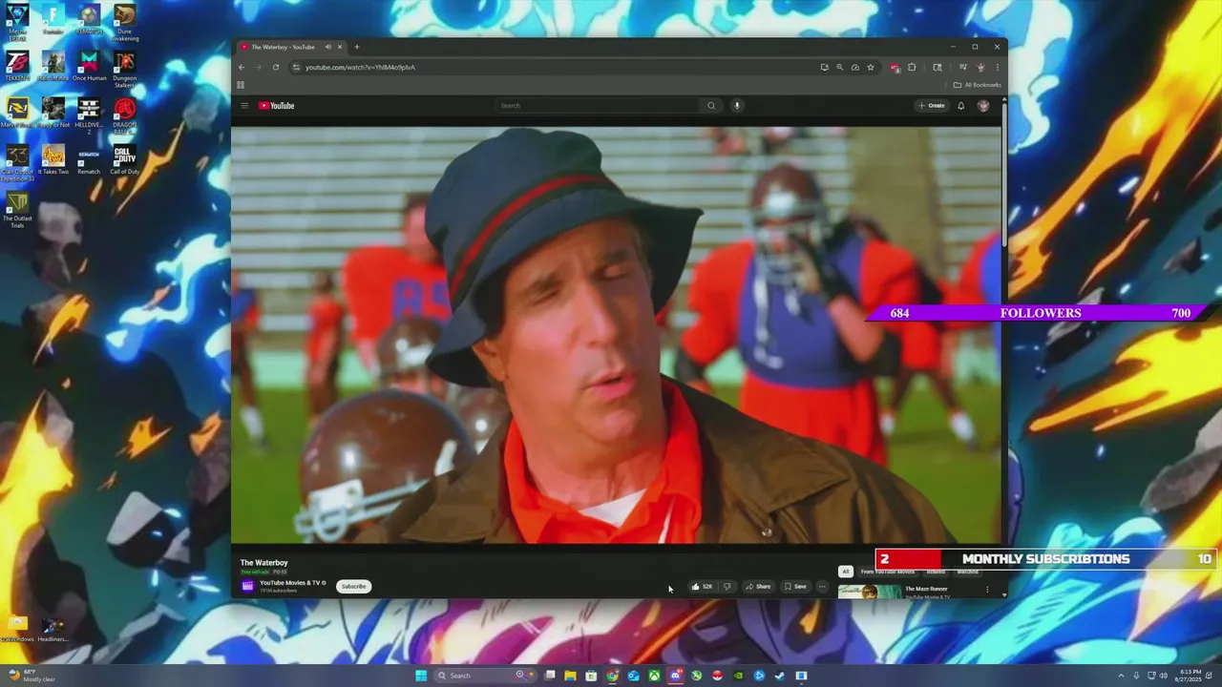Viewport: 1222px width, 687px height.
Task: Click the browser address bar URL
Action: tap(360, 67)
